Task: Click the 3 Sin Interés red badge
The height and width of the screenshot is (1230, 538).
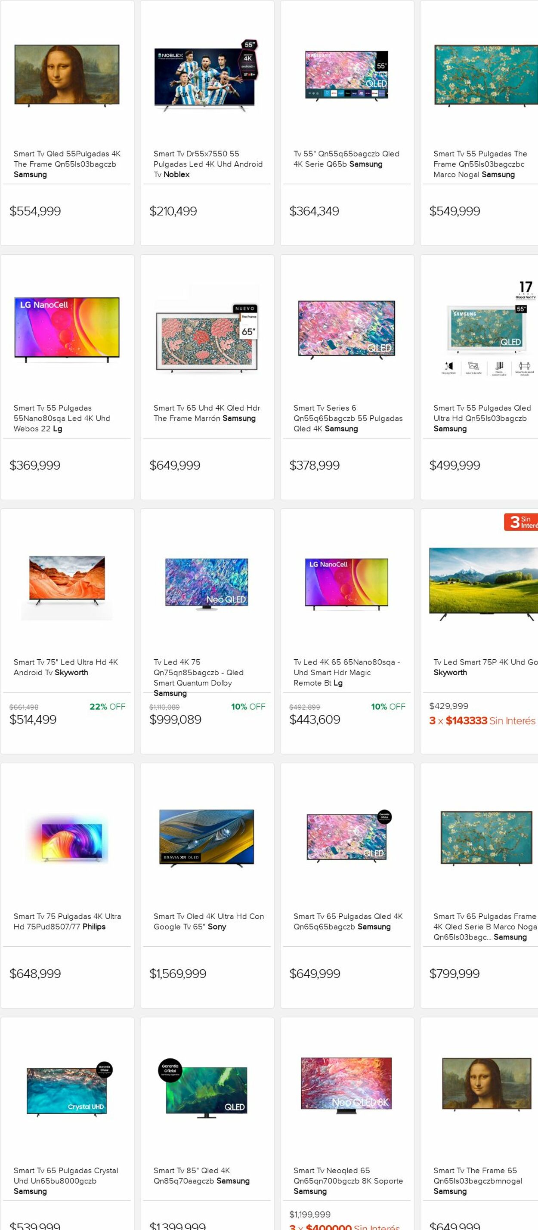Action: (x=521, y=522)
